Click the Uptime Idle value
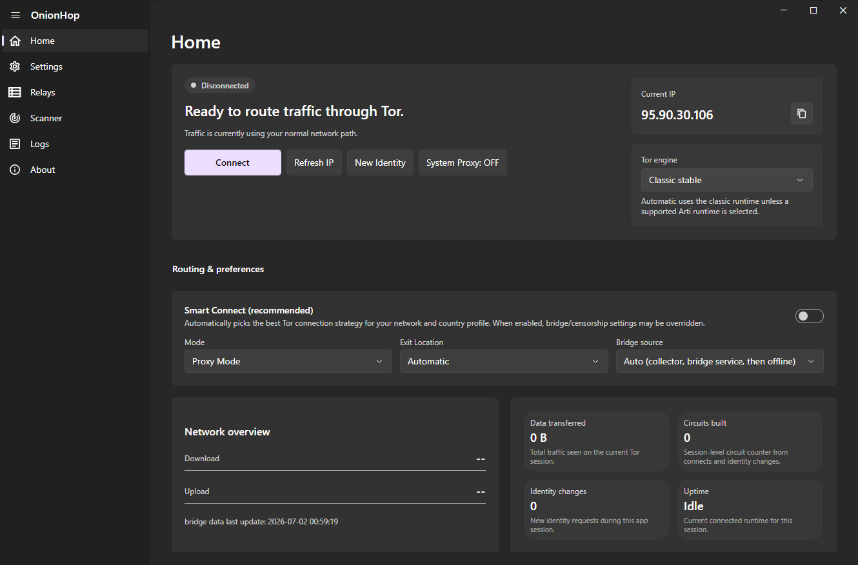858x565 pixels. point(693,506)
